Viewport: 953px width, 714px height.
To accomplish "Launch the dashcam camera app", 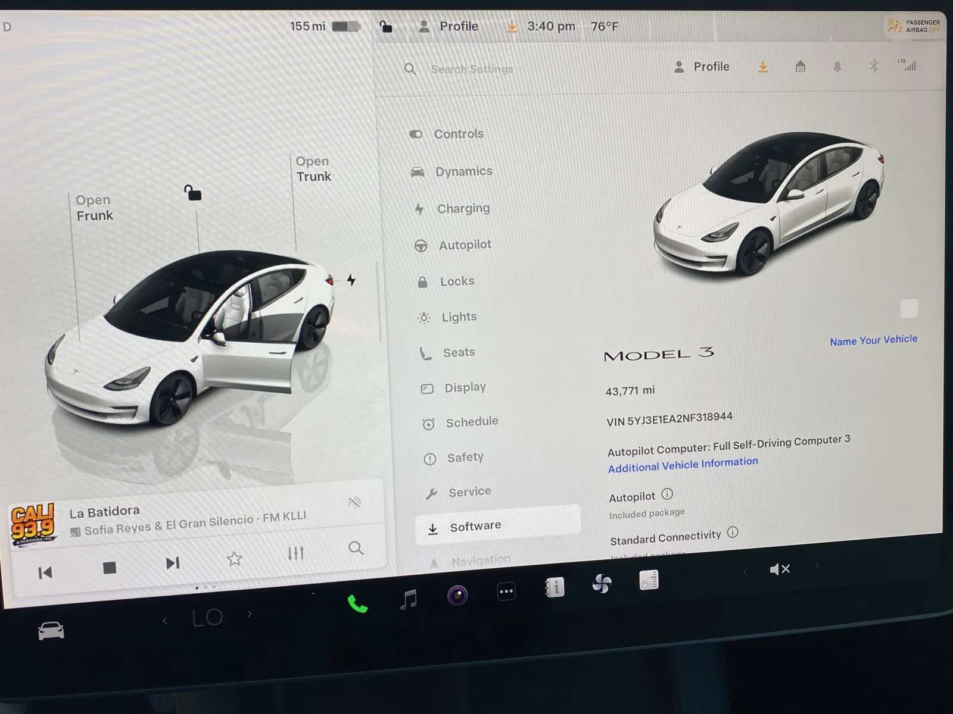I will [457, 594].
